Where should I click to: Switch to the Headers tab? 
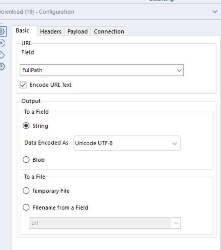tap(51, 31)
